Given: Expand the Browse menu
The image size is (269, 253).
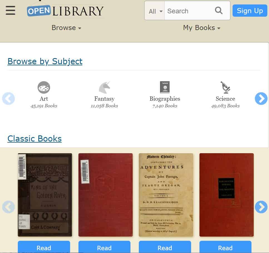Looking at the screenshot, I should pos(66,28).
